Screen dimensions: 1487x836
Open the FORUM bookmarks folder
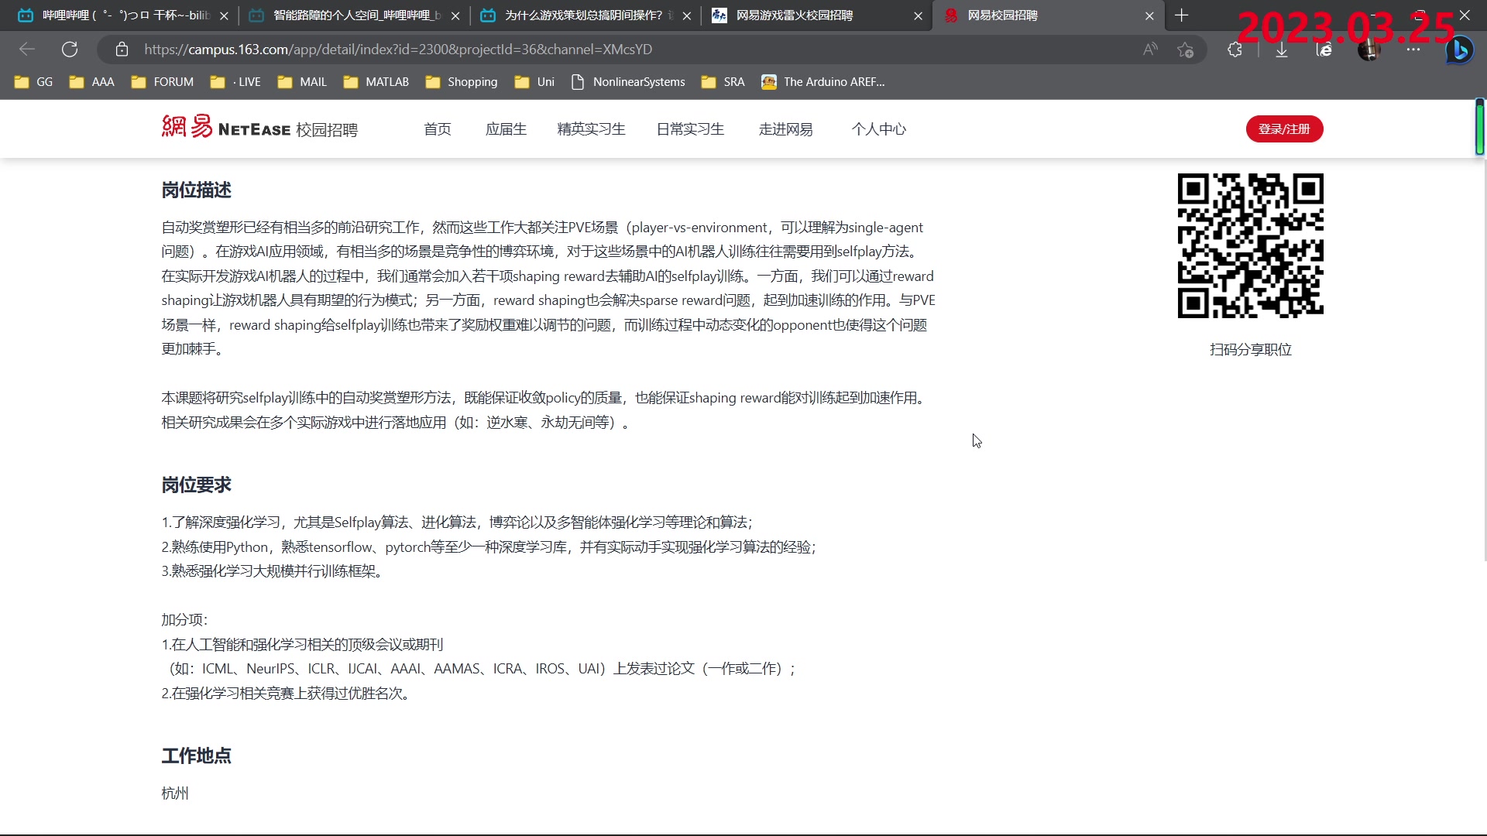click(163, 82)
